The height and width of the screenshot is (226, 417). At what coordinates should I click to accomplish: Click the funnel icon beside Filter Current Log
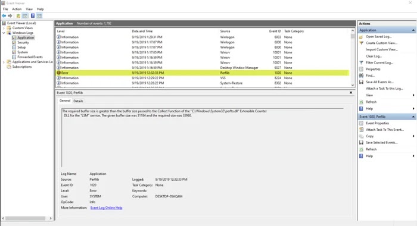tap(361, 62)
